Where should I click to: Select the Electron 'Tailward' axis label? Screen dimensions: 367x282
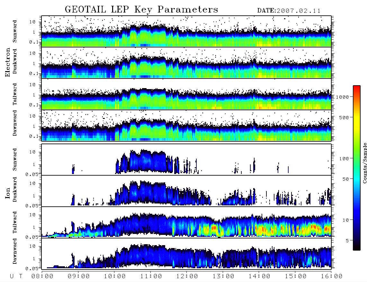point(15,94)
